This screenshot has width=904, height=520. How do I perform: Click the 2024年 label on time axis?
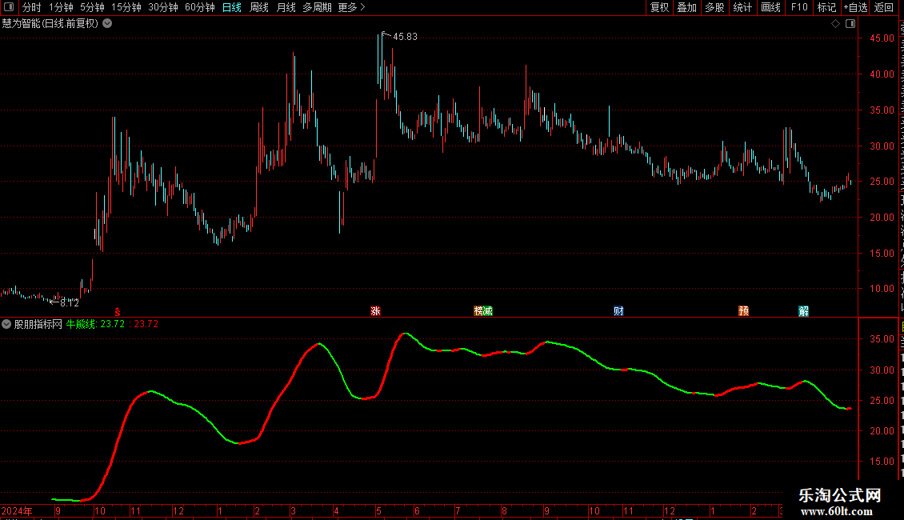coord(17,510)
